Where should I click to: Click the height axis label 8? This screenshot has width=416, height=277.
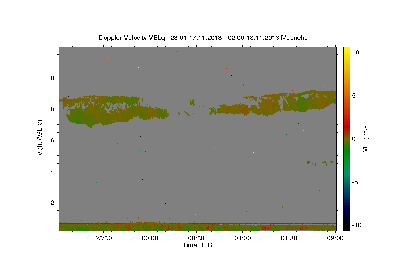click(53, 109)
